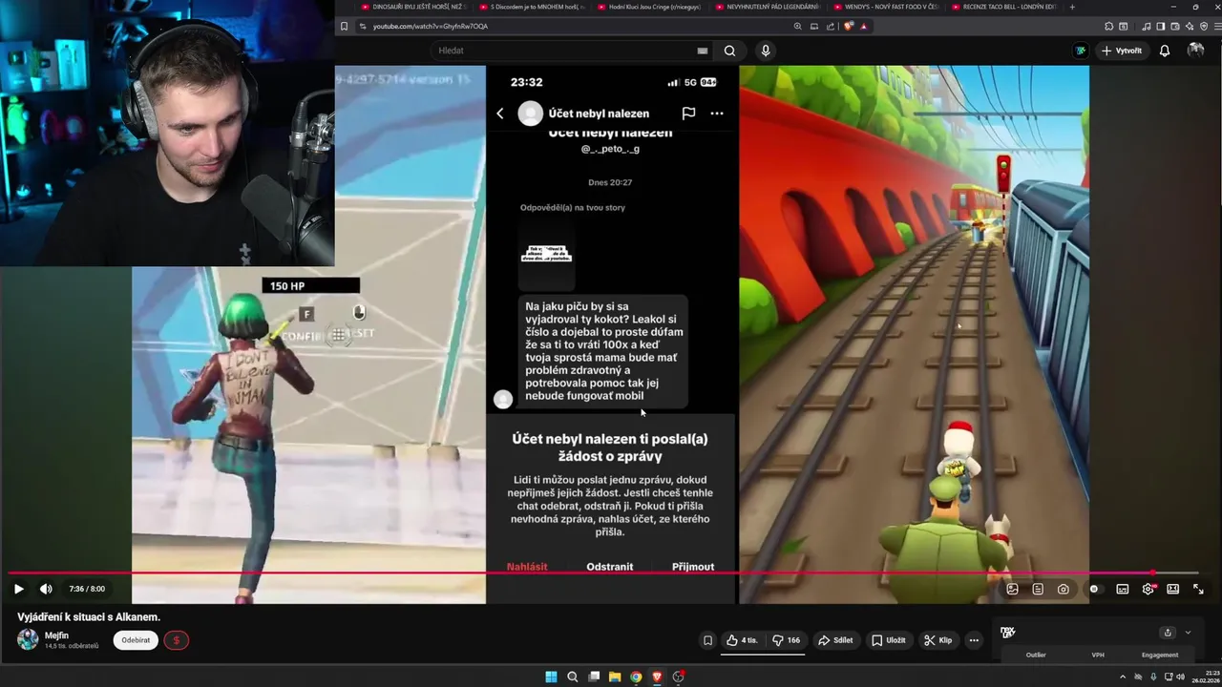Click the red dollar-sign button beside Odebírat
1222x687 pixels.
click(x=176, y=640)
